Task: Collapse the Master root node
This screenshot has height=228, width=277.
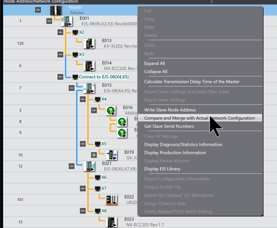Action: click(x=38, y=10)
